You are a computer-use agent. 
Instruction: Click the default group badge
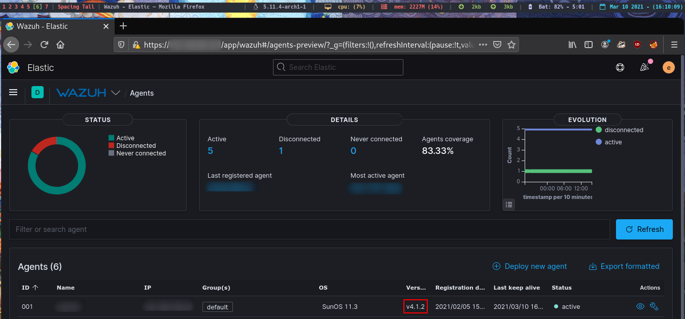click(x=217, y=307)
